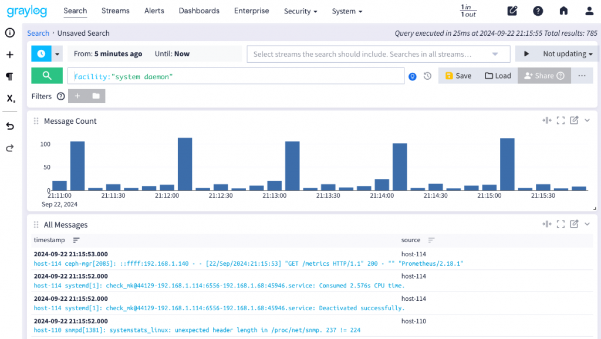601x339 pixels.
Task: Open the ceph-mgr GET /metrics message row
Action: tap(248, 263)
